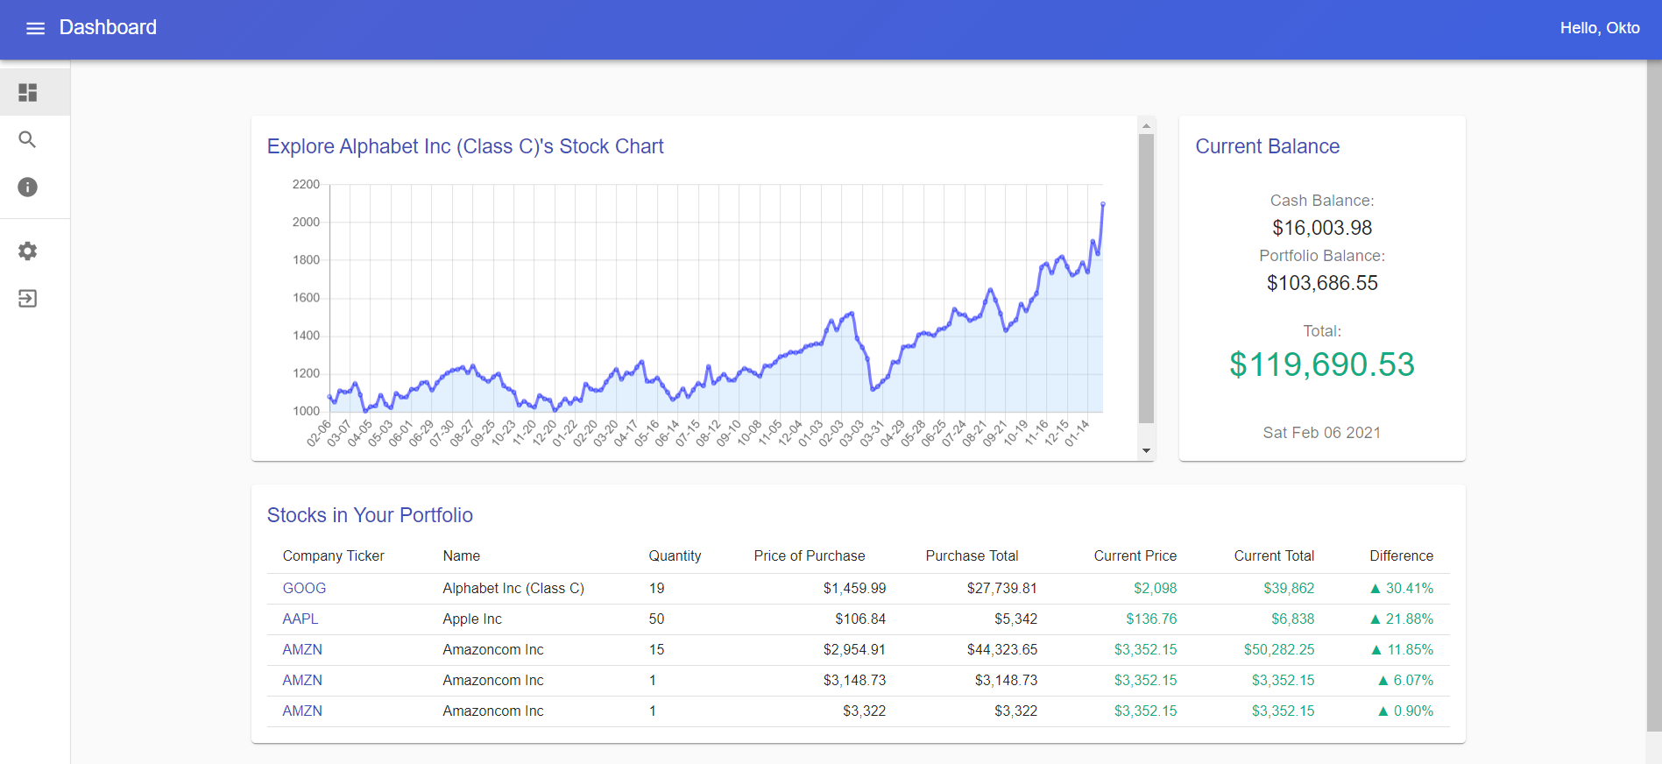This screenshot has width=1662, height=764.
Task: Click the Current Price column header
Action: point(1135,556)
